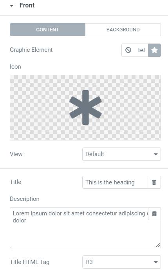Open the Title HTML Tag dropdown
The image size is (168, 275).
point(121,262)
